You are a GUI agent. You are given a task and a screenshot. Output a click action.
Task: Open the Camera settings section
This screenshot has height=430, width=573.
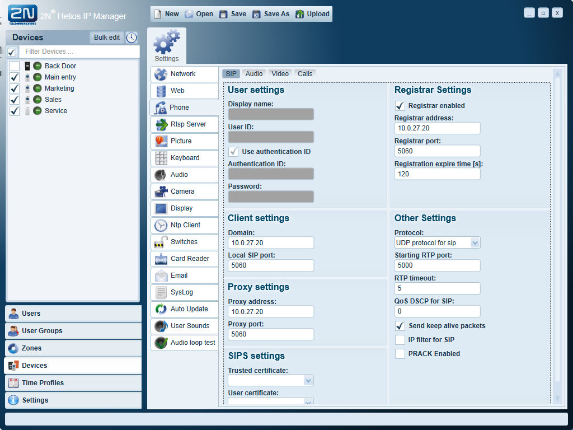(185, 191)
